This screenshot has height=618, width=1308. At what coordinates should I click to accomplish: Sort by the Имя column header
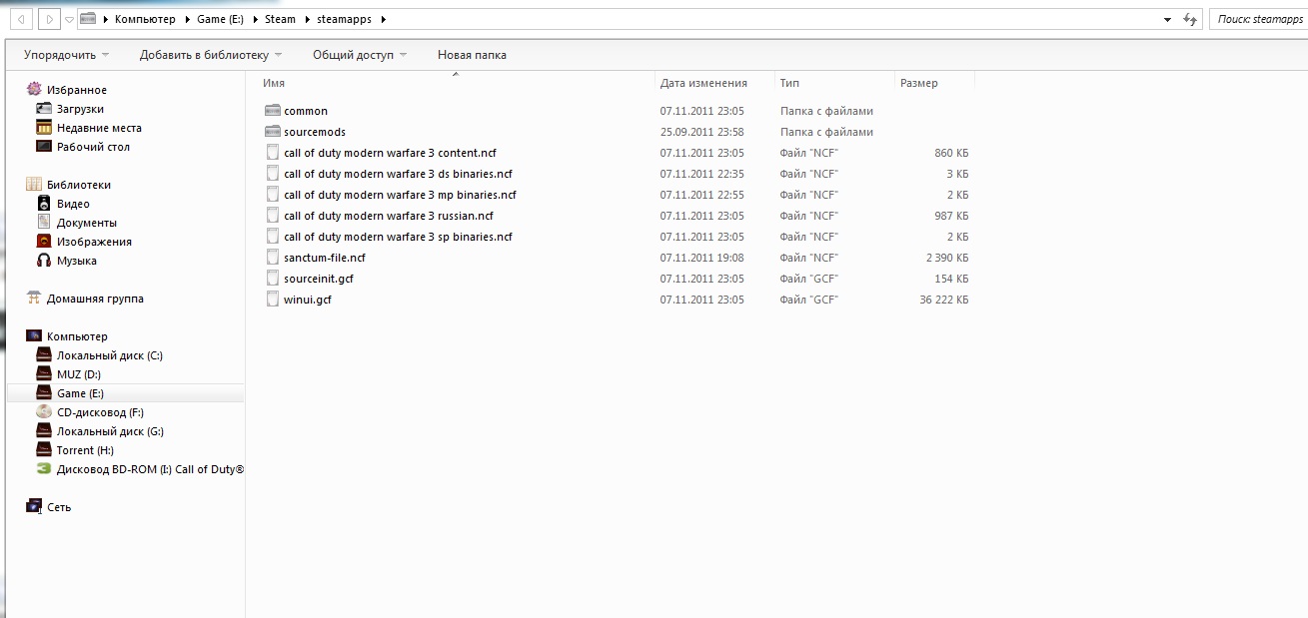pos(274,83)
